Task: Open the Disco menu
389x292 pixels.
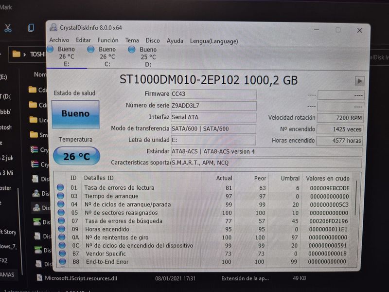Action: tap(153, 40)
